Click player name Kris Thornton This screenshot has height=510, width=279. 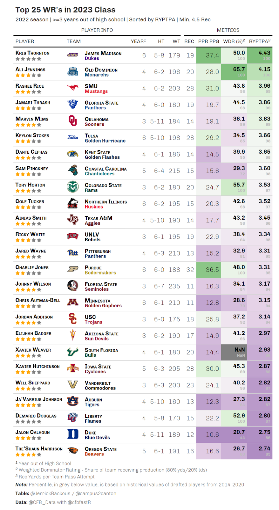tap(32, 53)
